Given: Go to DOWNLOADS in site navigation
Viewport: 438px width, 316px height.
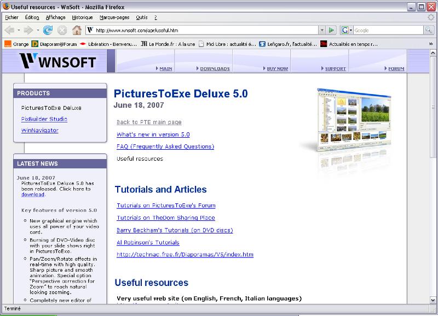Looking at the screenshot, I should point(215,68).
